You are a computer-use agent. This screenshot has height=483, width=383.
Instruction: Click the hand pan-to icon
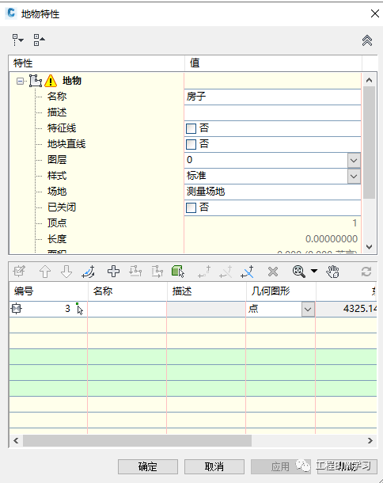coord(333,272)
